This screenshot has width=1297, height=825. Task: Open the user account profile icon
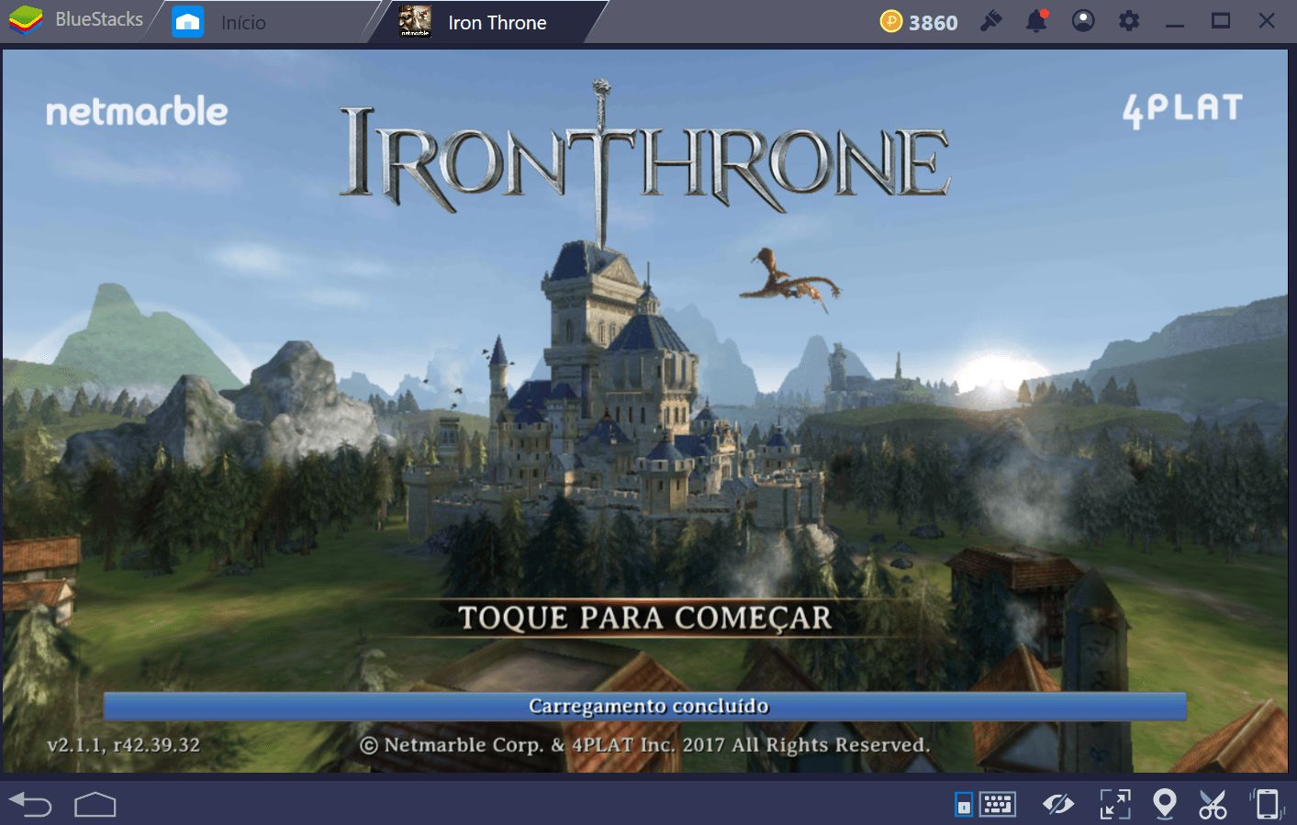point(1083,21)
